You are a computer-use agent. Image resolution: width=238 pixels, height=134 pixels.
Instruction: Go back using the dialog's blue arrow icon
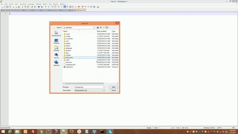(98, 28)
